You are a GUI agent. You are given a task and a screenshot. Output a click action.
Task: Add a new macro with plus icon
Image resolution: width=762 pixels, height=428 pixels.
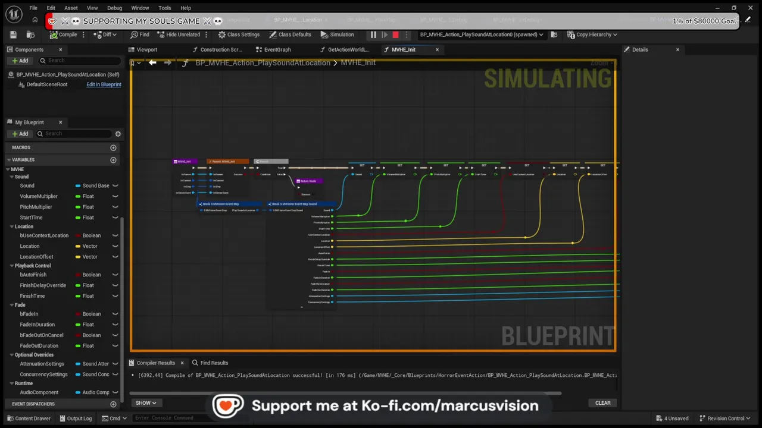113,147
